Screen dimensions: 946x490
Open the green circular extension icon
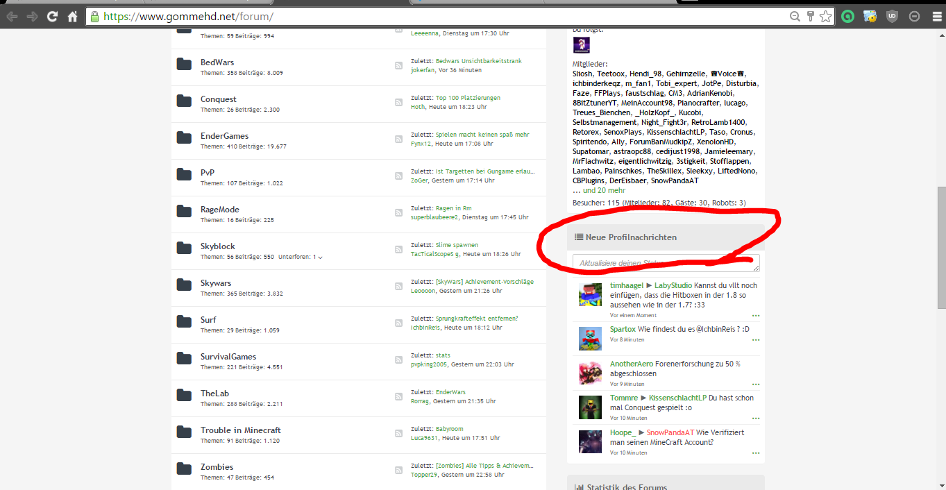tap(847, 16)
